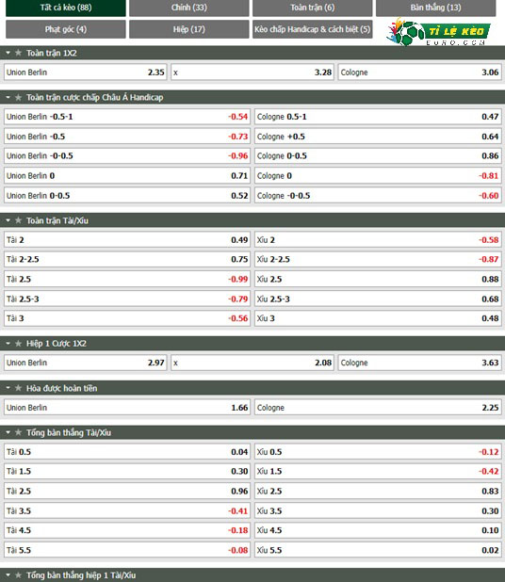The width and height of the screenshot is (505, 582).
Task: Select Cologne 2.25 draw refund
Action: (x=378, y=408)
